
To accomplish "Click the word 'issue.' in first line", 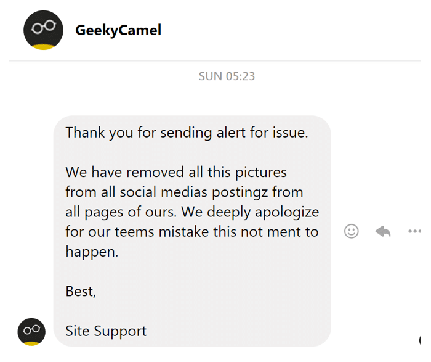I will click(290, 133).
